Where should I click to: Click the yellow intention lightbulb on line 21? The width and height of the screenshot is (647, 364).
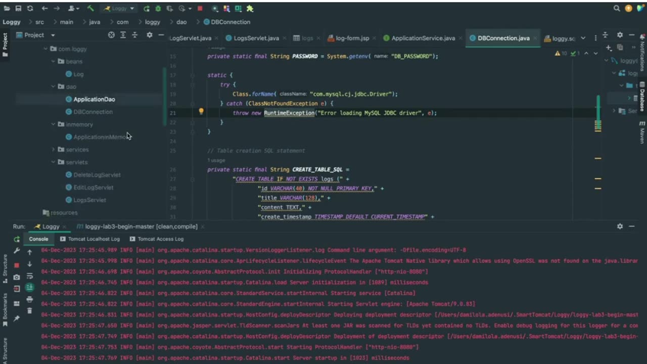(201, 111)
